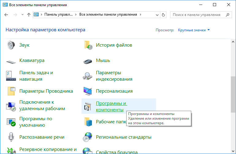
Task: Click the magnifier icon in search box
Action: [x=227, y=15]
